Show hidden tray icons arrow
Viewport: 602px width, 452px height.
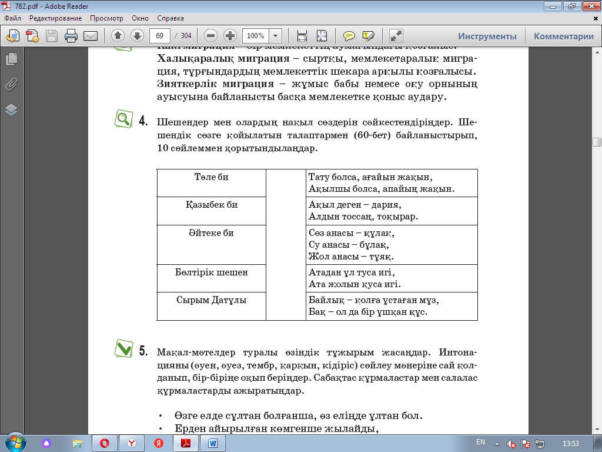pyautogui.click(x=497, y=444)
